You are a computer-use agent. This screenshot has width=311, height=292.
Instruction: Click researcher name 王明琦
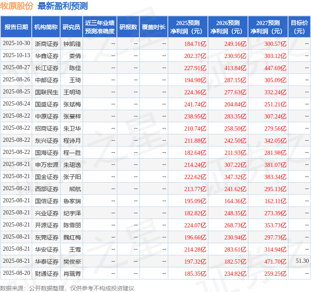72,92
